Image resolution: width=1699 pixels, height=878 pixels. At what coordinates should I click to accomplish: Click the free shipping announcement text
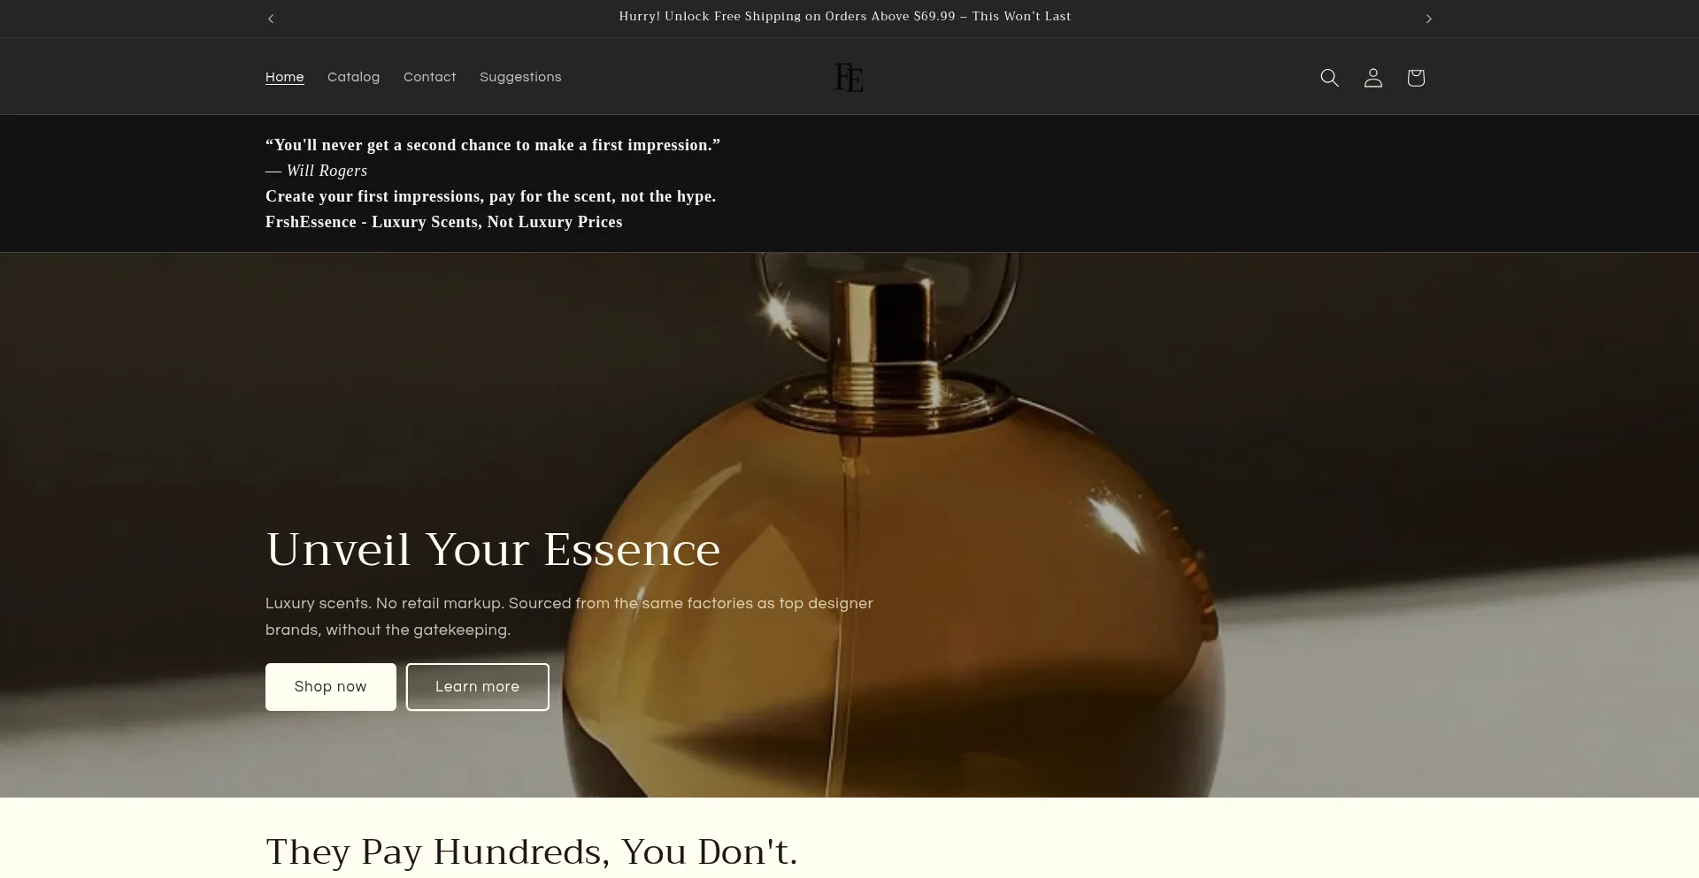coord(845,16)
